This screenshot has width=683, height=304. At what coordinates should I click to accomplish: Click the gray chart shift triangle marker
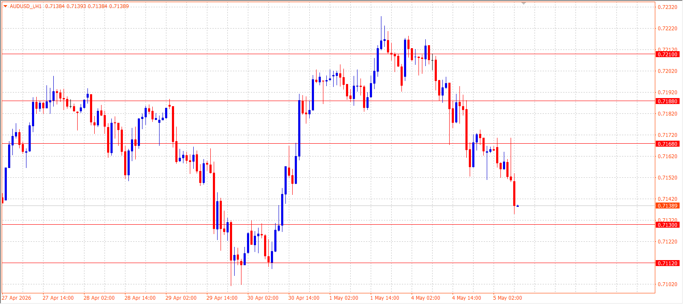coord(524,3)
